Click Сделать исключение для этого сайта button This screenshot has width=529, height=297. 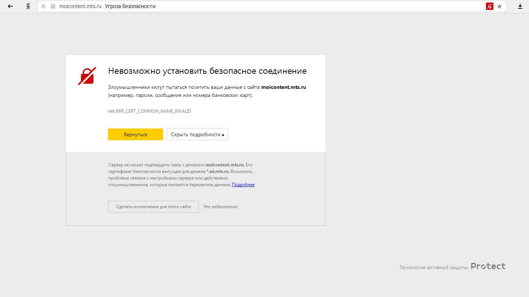pyautogui.click(x=154, y=207)
